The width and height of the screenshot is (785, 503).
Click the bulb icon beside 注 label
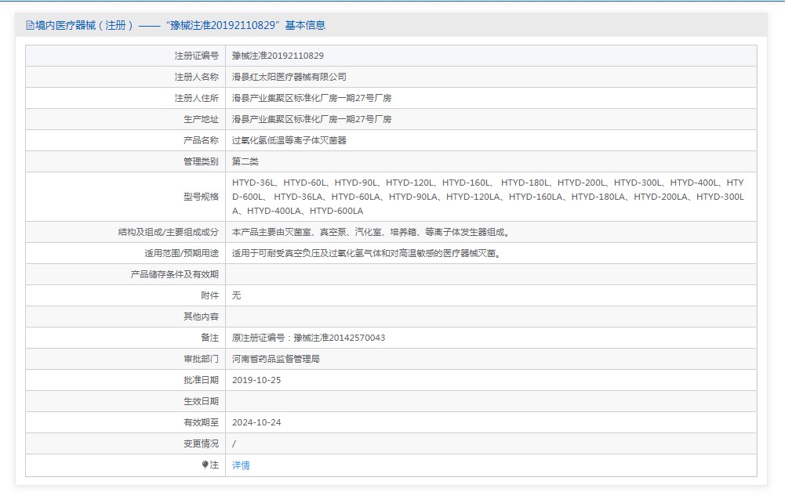click(x=205, y=465)
